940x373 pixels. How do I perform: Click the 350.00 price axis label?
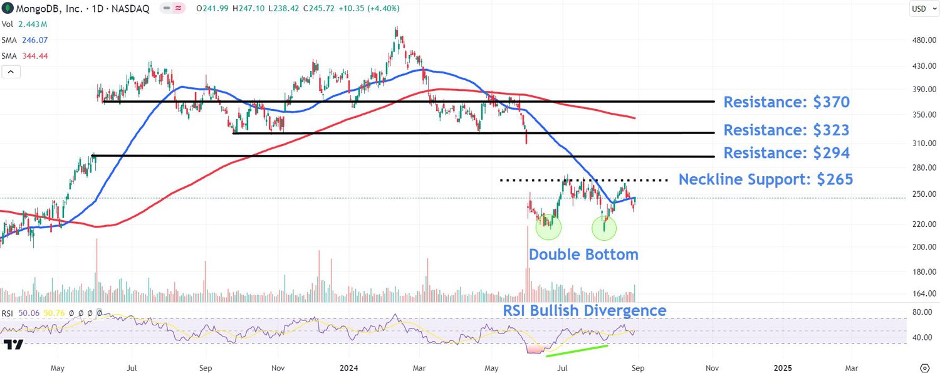pos(923,115)
